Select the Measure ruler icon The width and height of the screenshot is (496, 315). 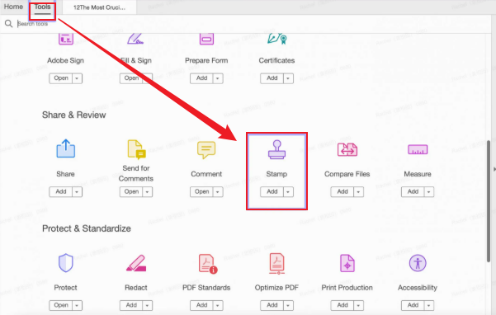(418, 149)
